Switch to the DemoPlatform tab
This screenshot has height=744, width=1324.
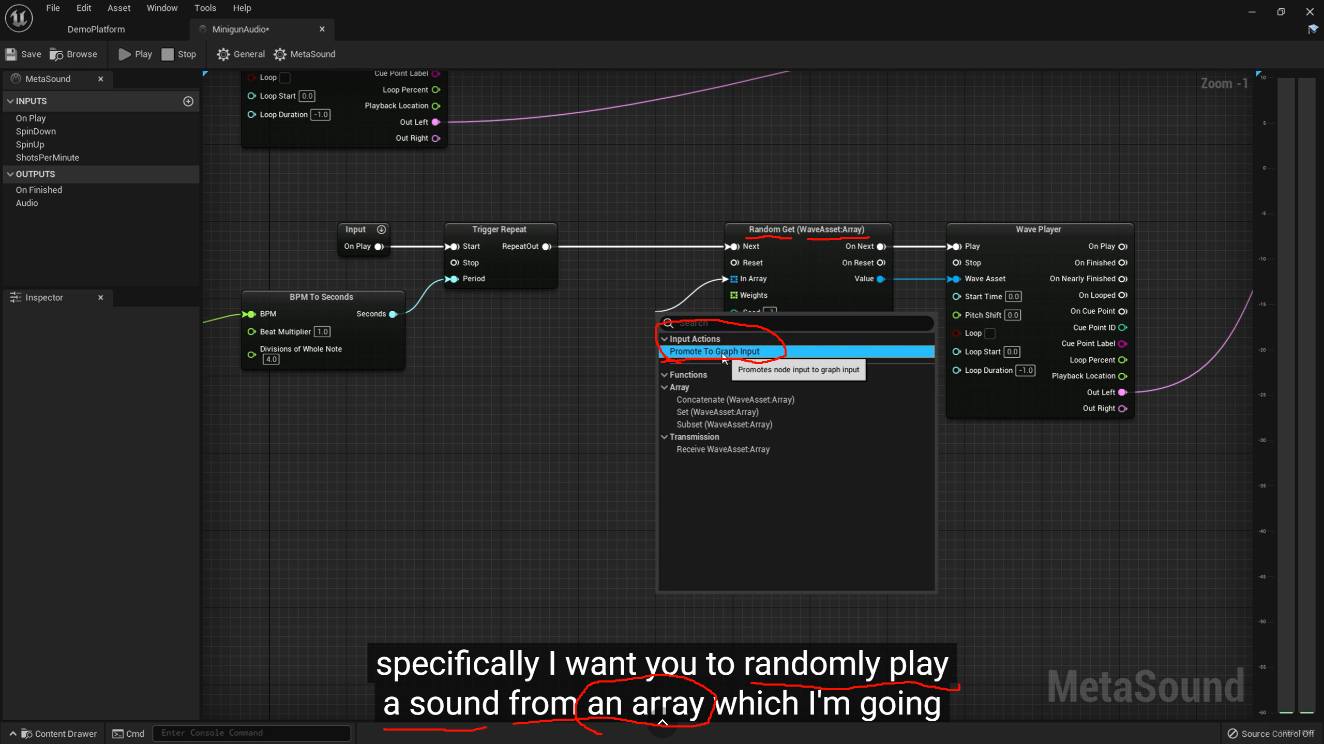click(x=96, y=29)
